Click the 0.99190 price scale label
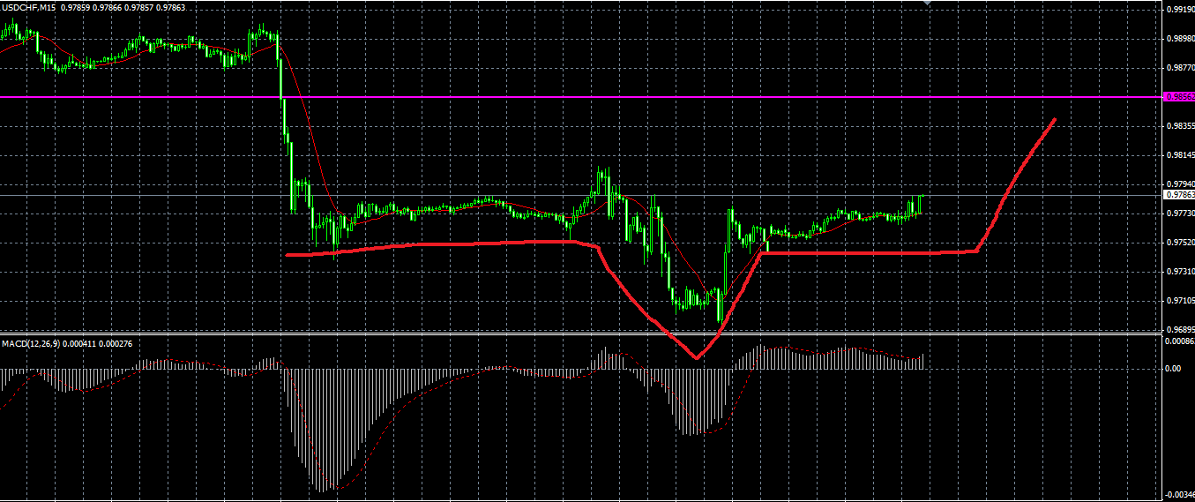Viewport: 1195px width, 502px height. 1179,10
